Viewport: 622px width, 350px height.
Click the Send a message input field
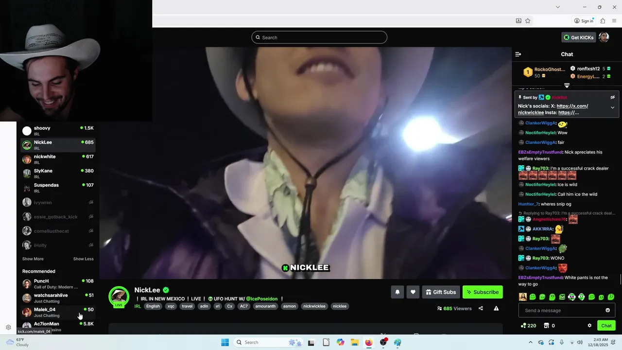[566, 310]
